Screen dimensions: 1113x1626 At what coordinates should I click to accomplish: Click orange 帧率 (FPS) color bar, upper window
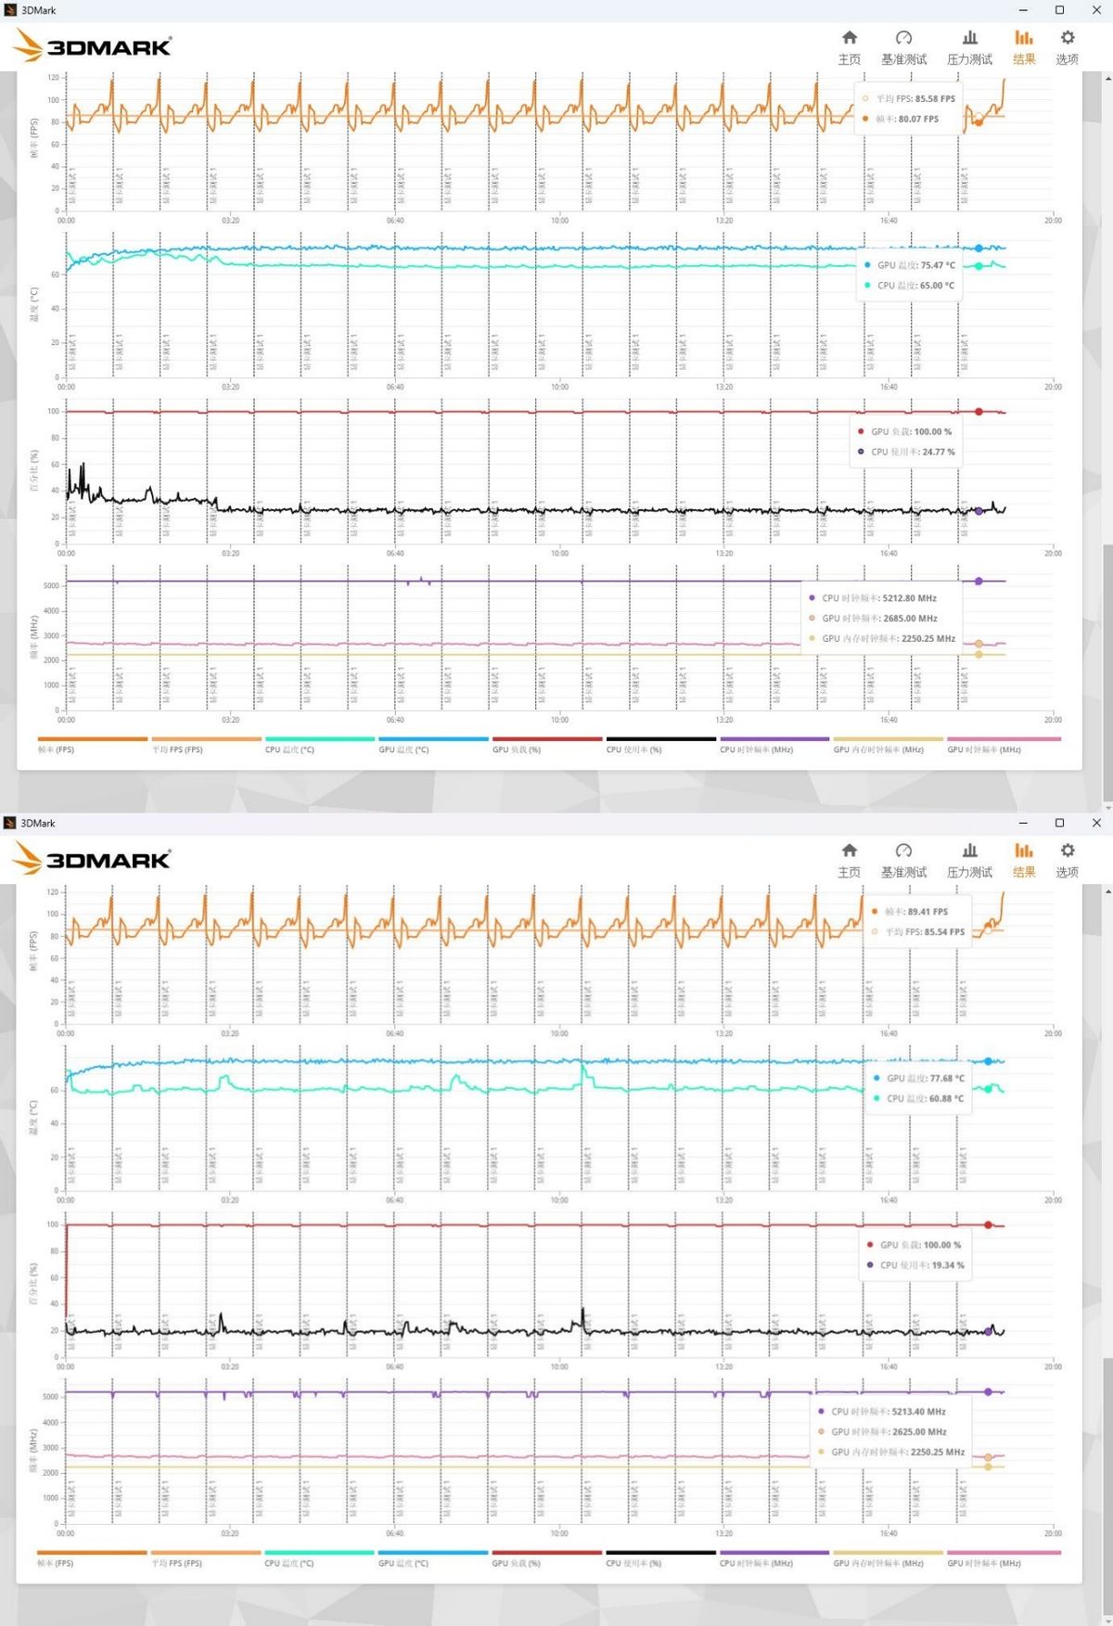(x=92, y=739)
